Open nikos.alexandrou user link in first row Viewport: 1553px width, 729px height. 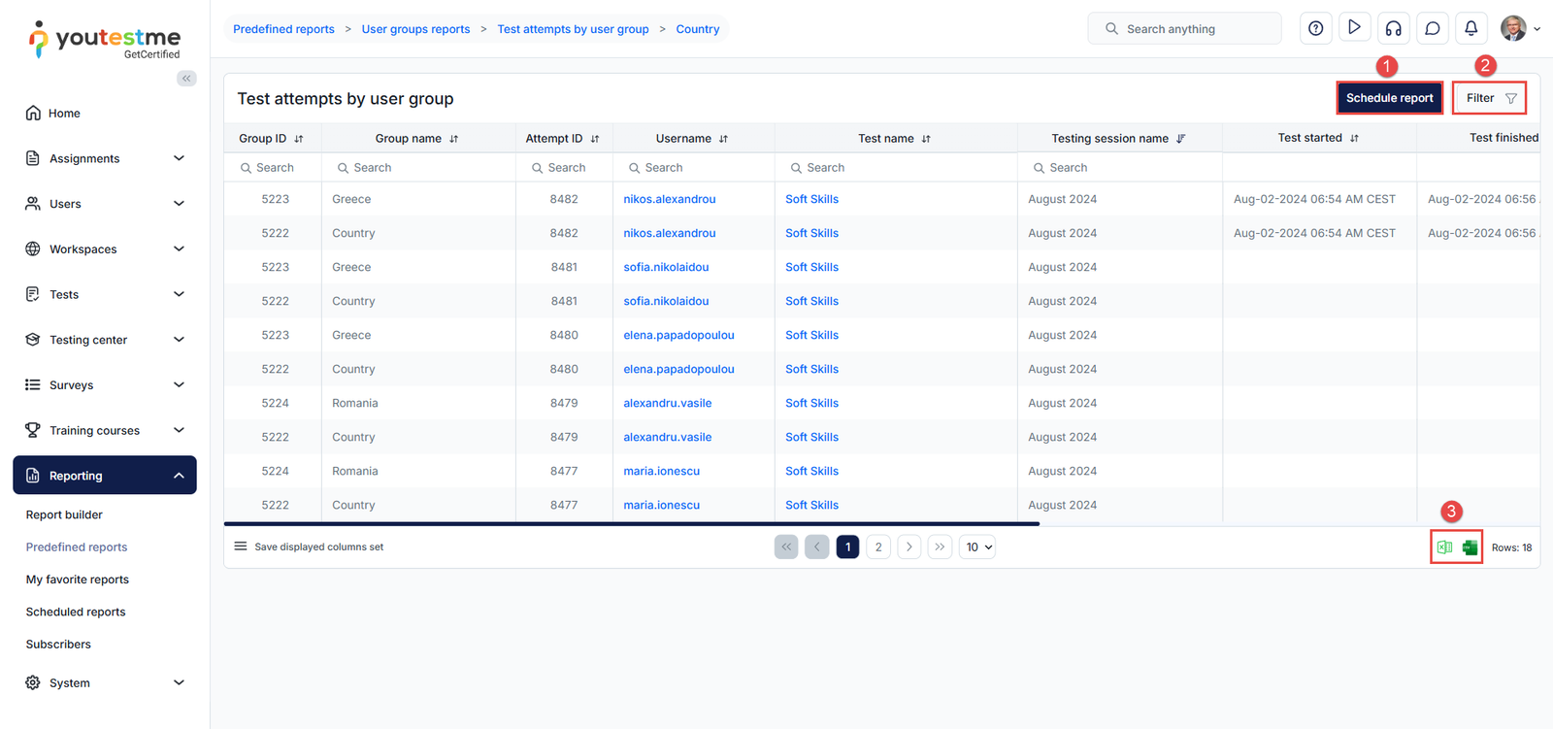click(669, 199)
